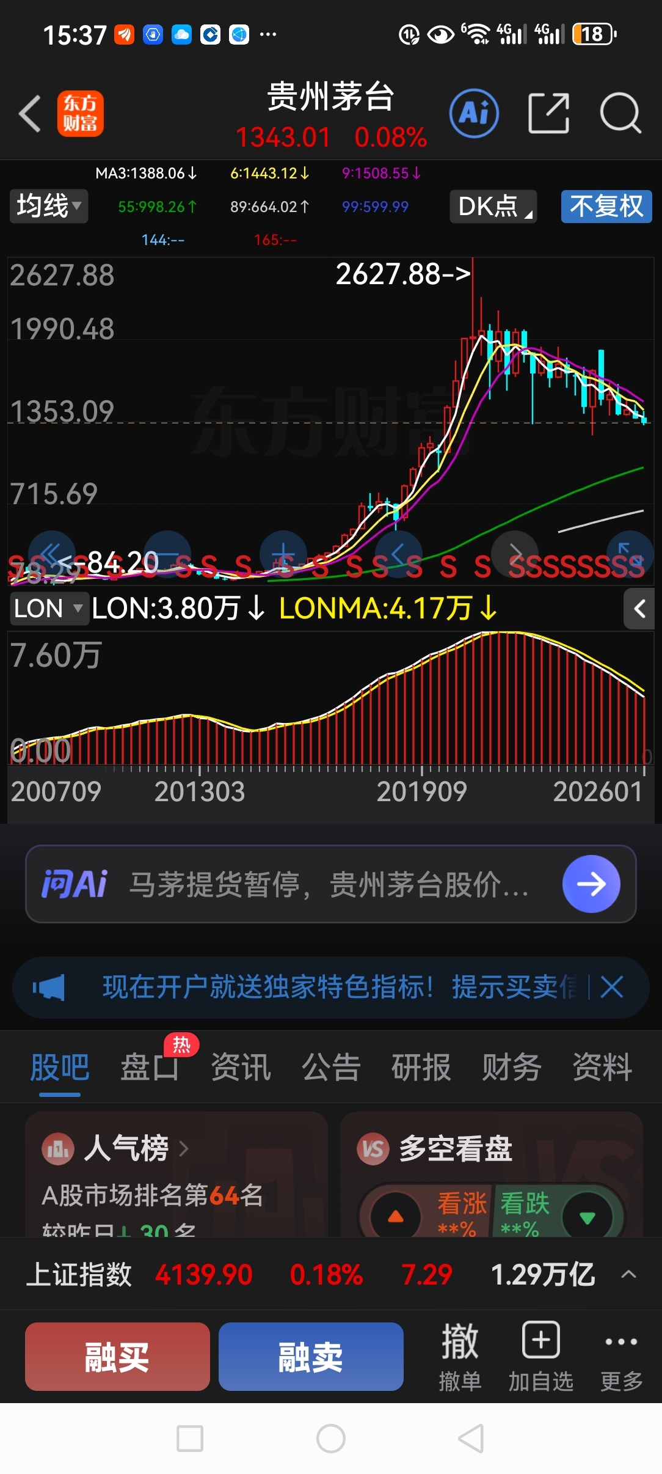Switch to the 财务 tab

[x=512, y=1068]
